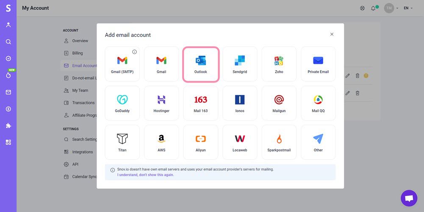This screenshot has height=212, width=424.
Task: Select the AWS provider card
Action: pos(161,142)
